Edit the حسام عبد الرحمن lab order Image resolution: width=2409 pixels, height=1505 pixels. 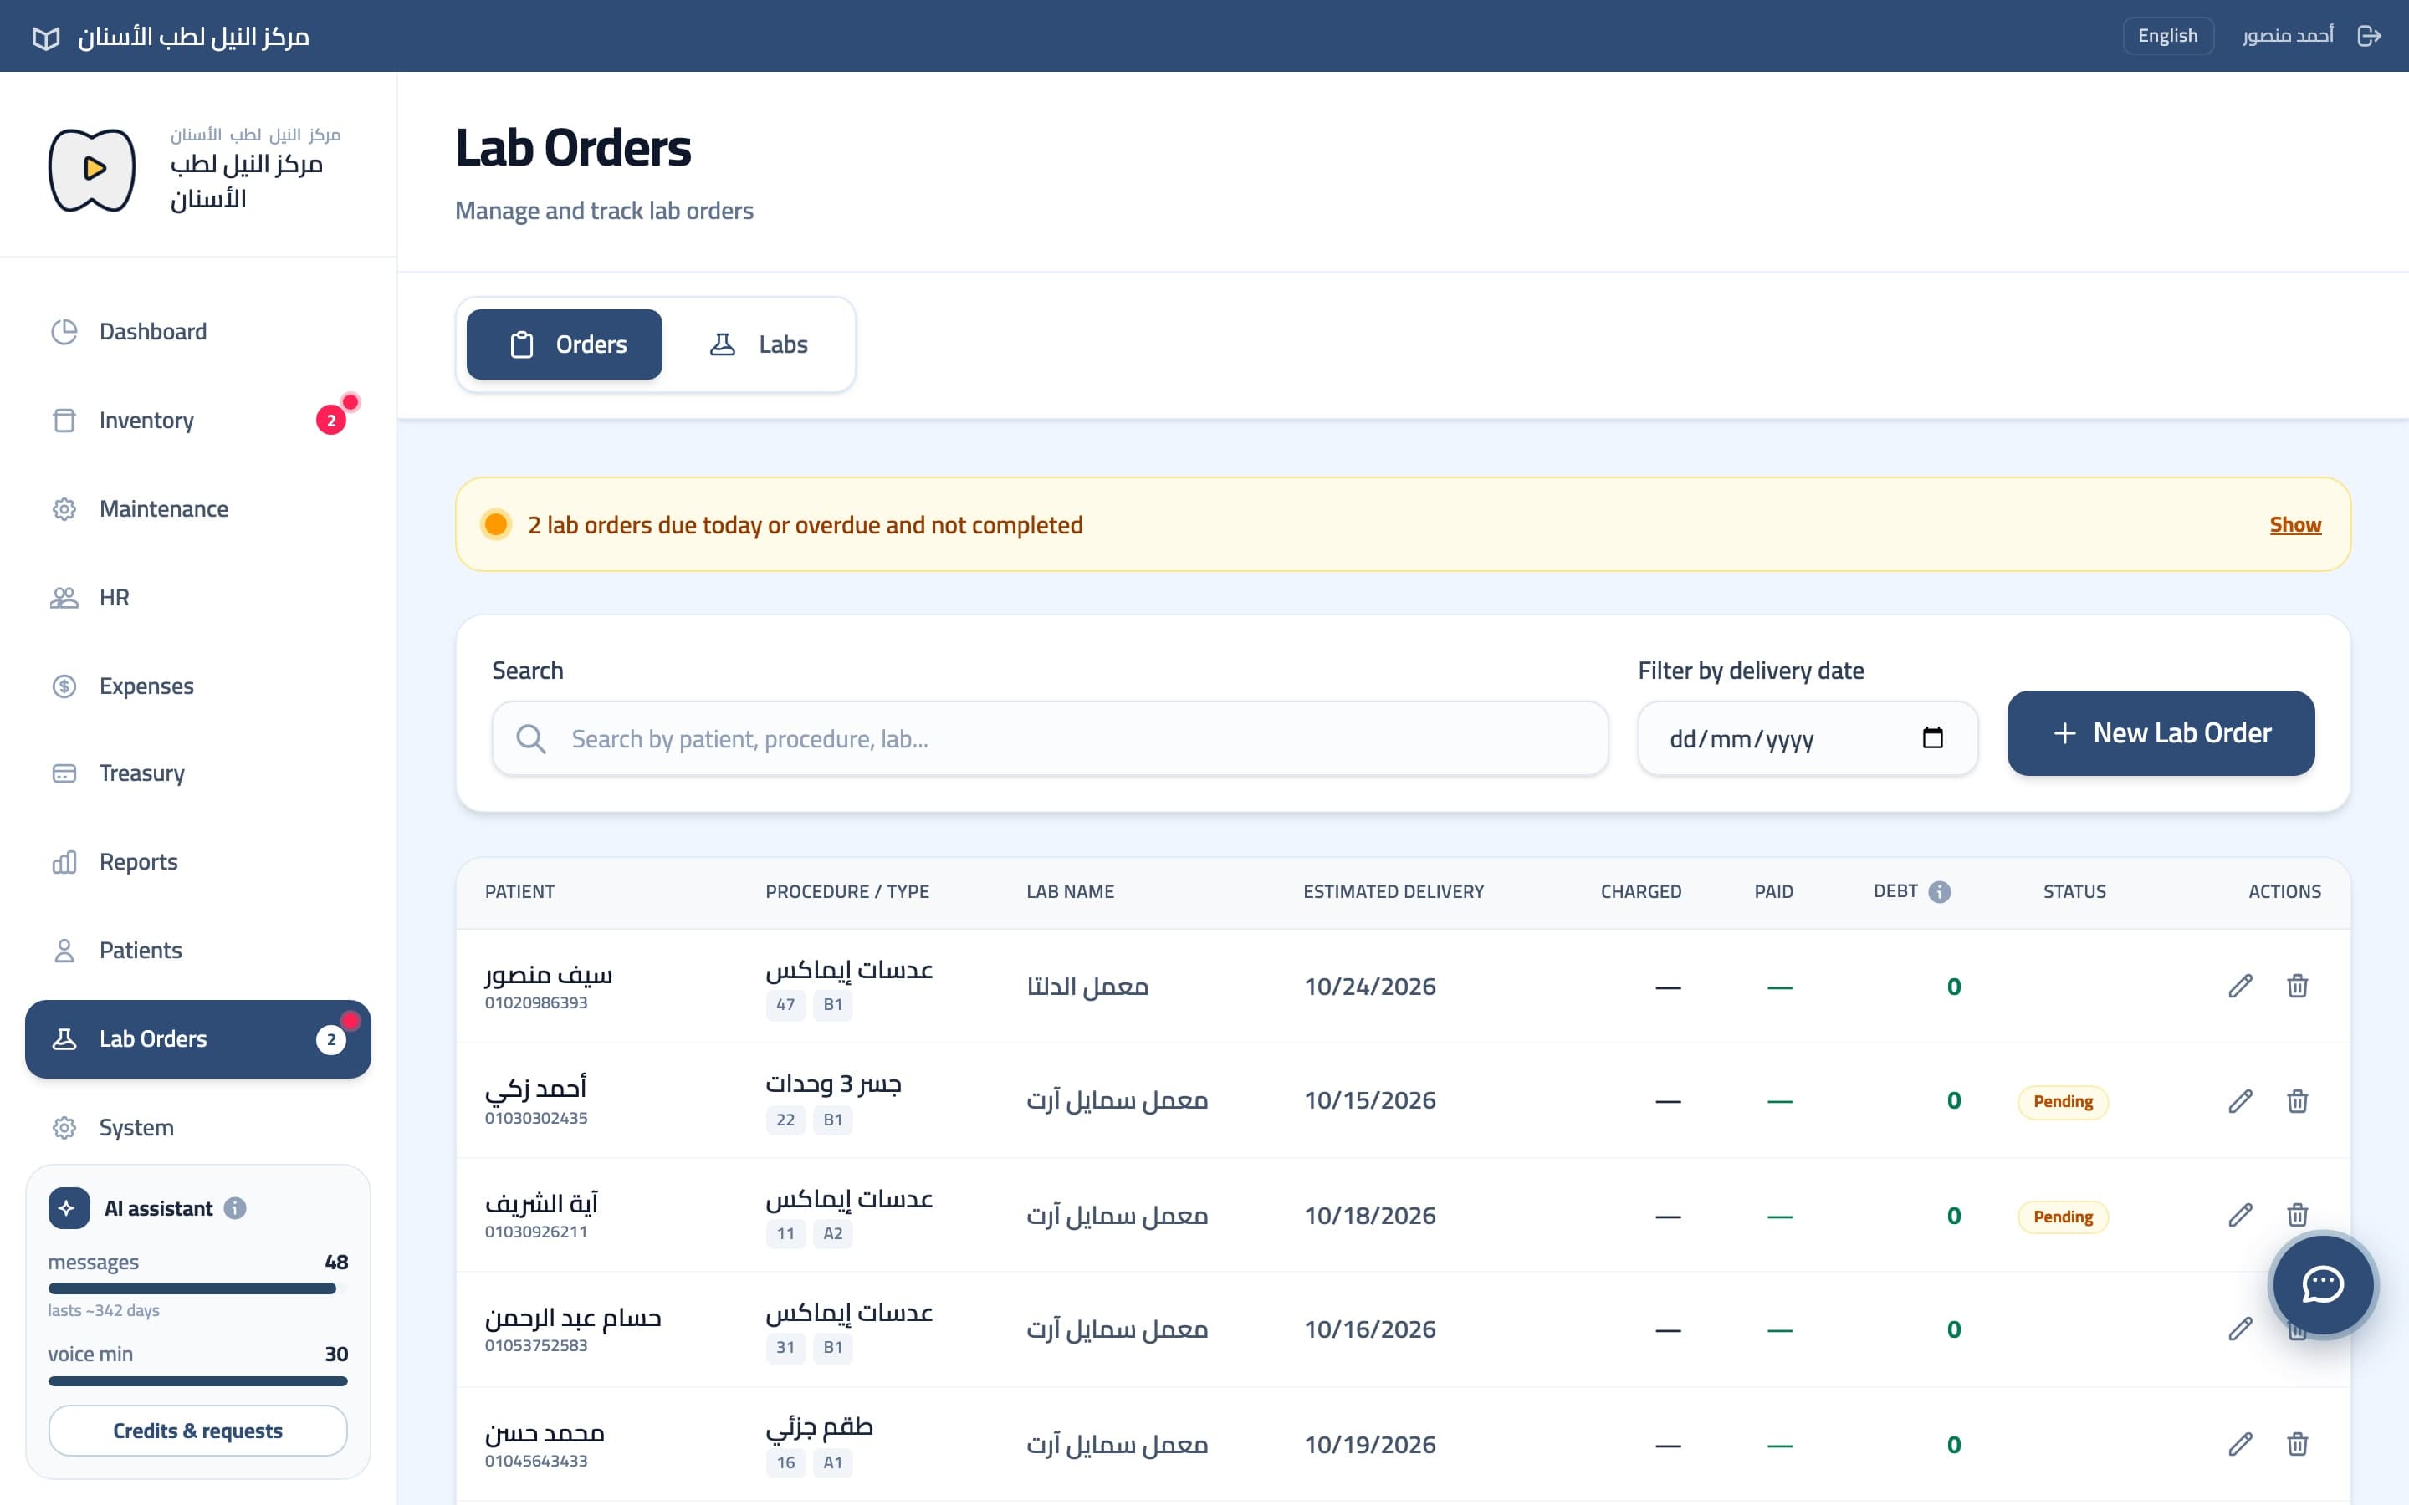coord(2240,1329)
